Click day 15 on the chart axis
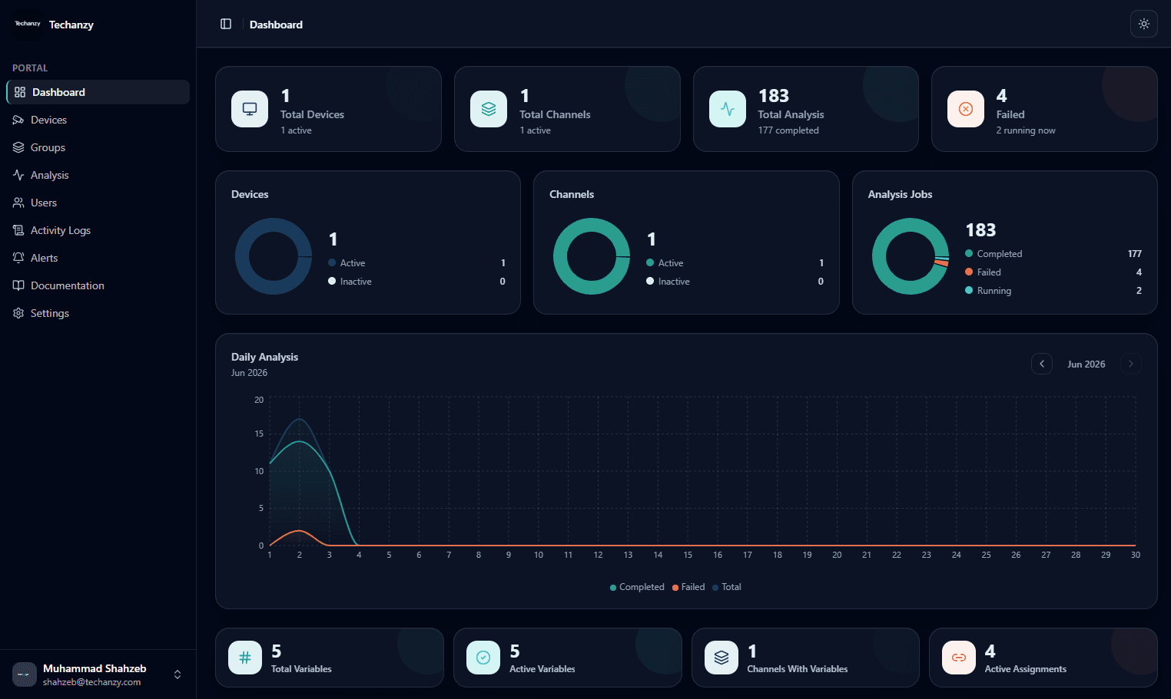Viewport: 1171px width, 699px height. tap(688, 555)
